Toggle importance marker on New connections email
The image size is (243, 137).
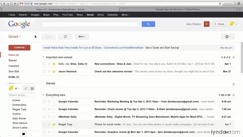pos(54,64)
